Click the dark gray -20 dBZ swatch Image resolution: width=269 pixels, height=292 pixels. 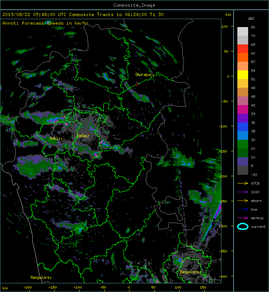coord(243,170)
